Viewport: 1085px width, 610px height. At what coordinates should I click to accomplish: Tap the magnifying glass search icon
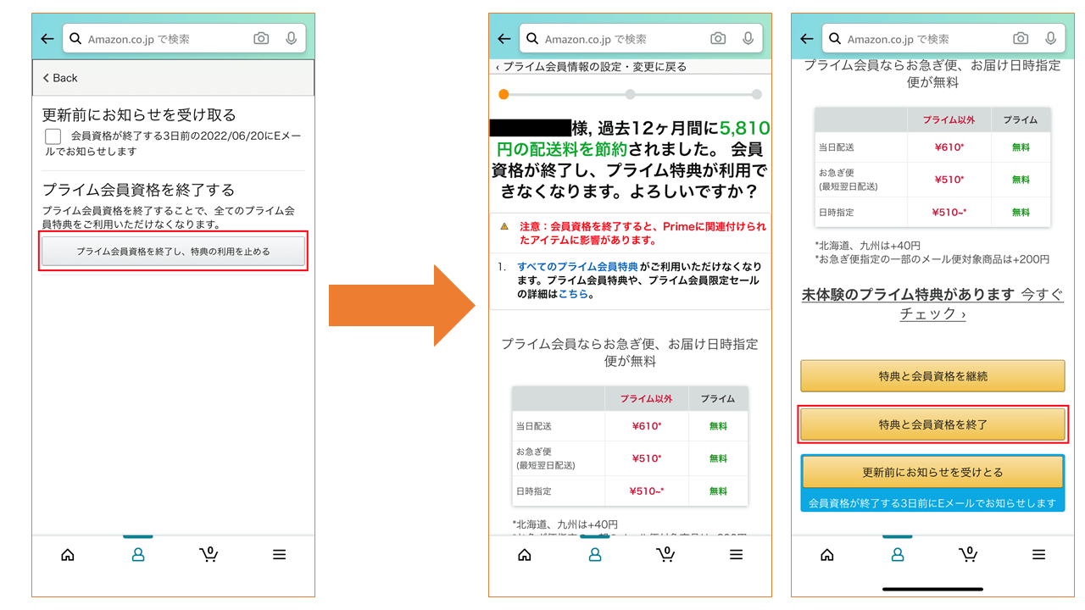[75, 38]
